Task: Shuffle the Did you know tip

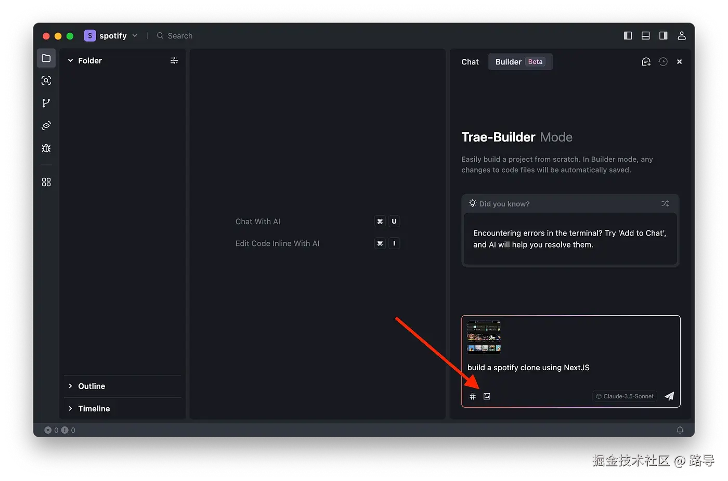Action: (665, 203)
